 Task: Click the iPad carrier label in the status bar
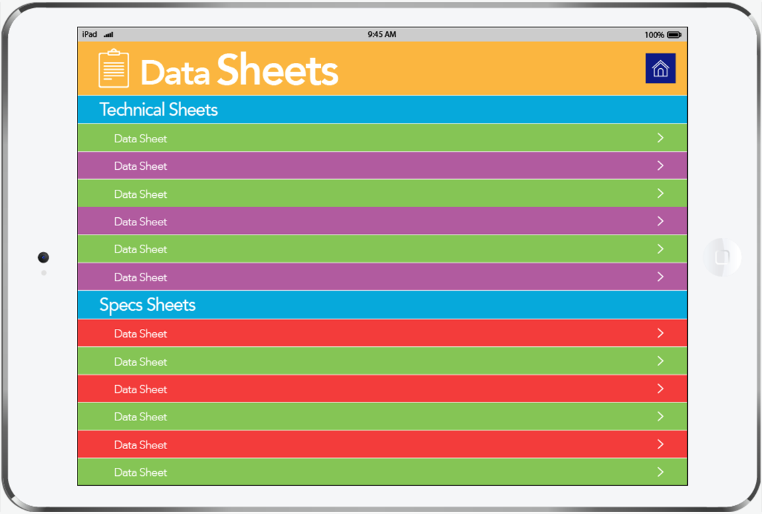90,35
